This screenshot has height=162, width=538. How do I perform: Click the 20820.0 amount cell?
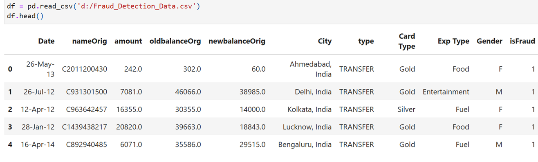click(128, 127)
